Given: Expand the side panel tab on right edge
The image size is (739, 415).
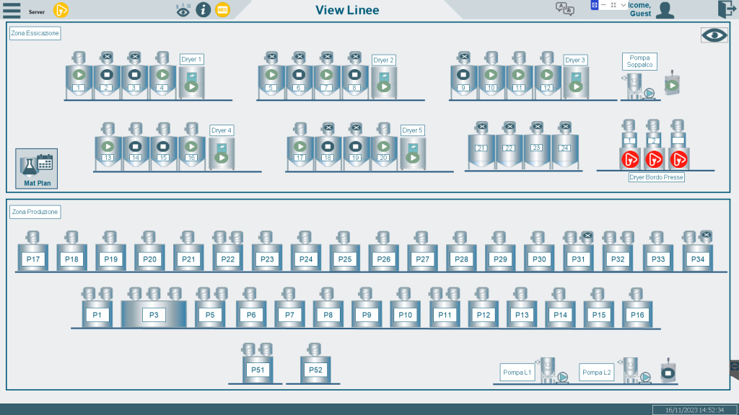Looking at the screenshot, I should coord(735,367).
